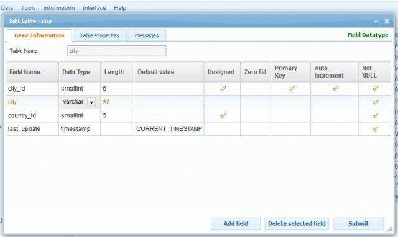Click the length 5 cell of city_id
This screenshot has height=237, width=398.
(x=118, y=89)
